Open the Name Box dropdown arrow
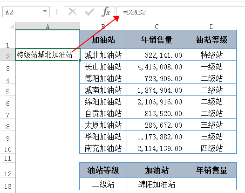Viewport: 245px width, 193px height. pyautogui.click(x=45, y=11)
